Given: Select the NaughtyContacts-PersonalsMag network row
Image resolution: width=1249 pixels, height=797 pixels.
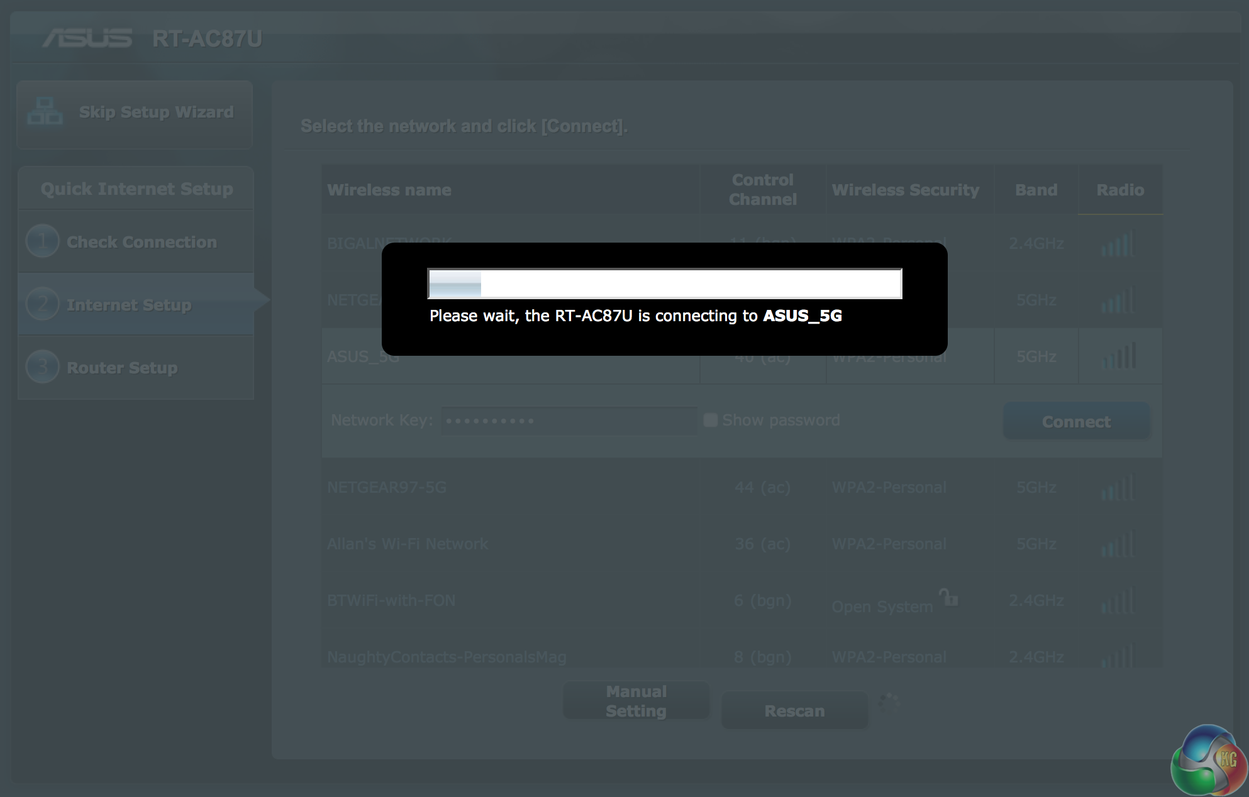Looking at the screenshot, I should pos(447,657).
